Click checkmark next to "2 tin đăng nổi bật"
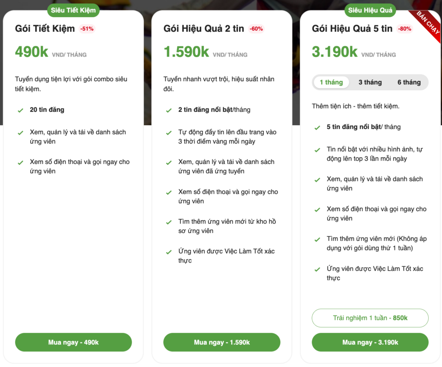This screenshot has height=367, width=442. point(169,111)
